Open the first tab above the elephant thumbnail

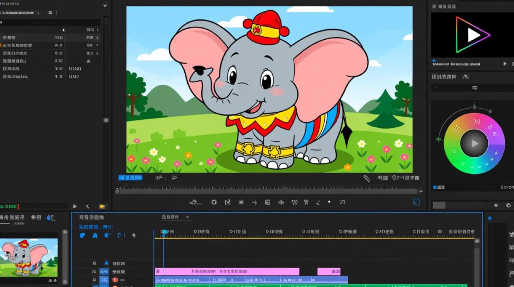tap(13, 217)
